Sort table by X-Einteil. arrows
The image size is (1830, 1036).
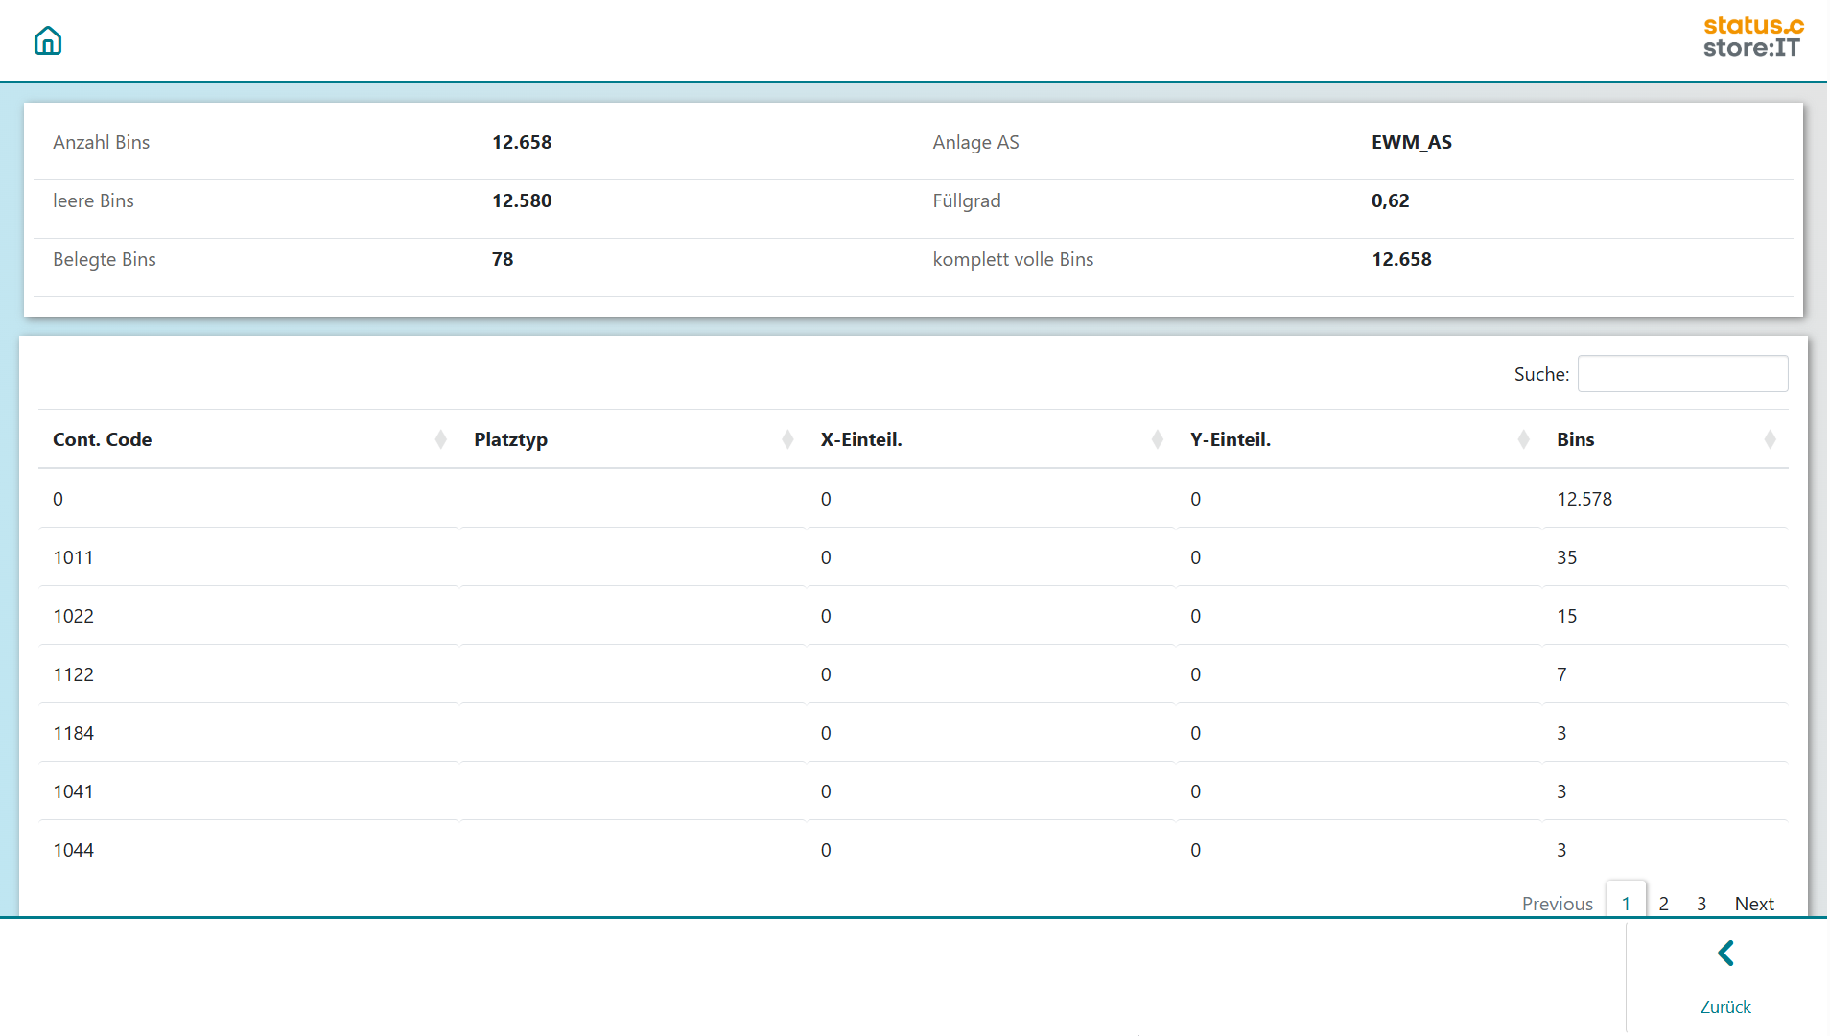(1157, 439)
